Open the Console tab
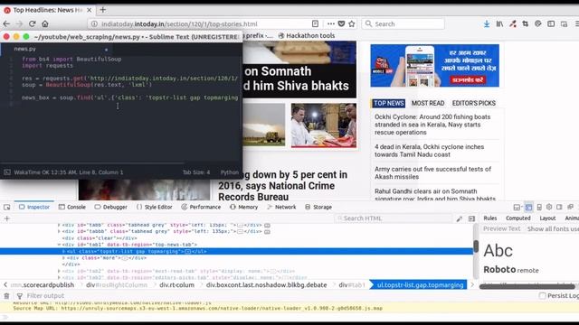This screenshot has height=325, width=579. click(72, 207)
